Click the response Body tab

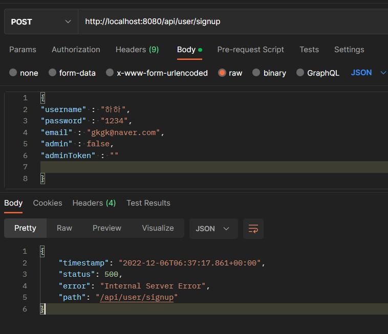pyautogui.click(x=13, y=203)
